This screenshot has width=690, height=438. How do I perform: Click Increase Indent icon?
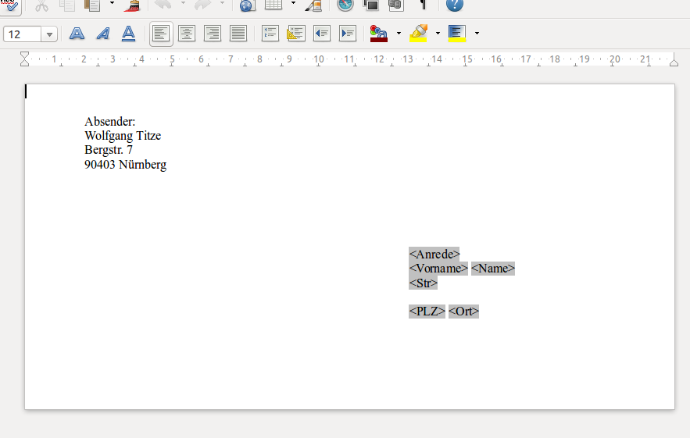(348, 34)
